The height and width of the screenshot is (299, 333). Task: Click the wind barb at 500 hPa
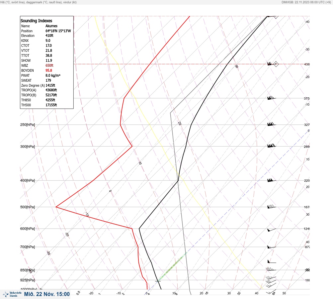[x=272, y=207]
